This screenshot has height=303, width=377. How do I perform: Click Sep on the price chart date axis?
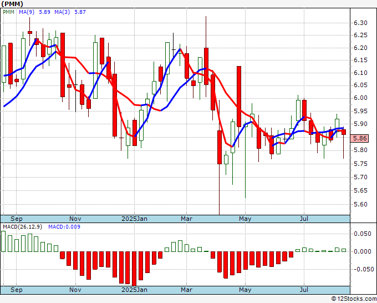(x=16, y=219)
